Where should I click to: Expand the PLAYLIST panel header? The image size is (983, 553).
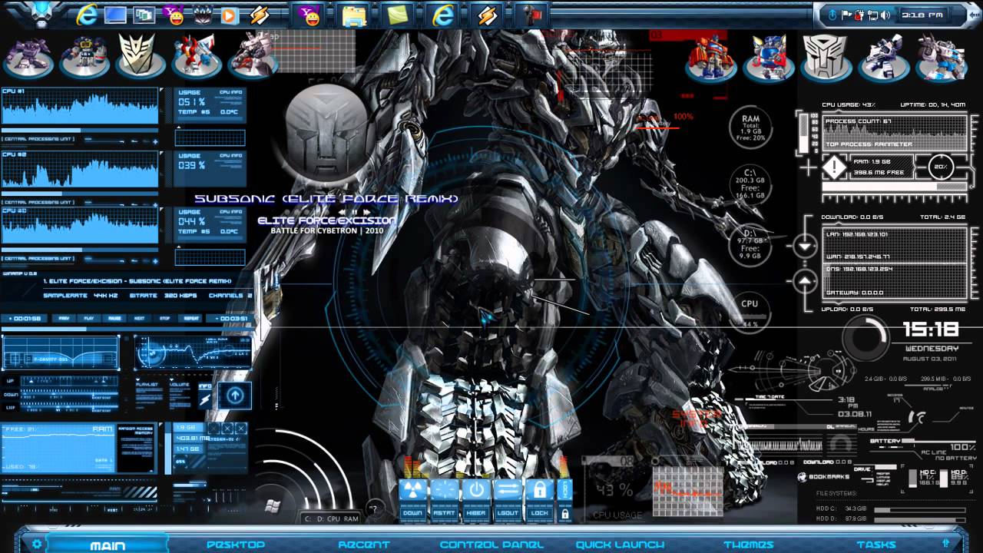click(x=146, y=384)
